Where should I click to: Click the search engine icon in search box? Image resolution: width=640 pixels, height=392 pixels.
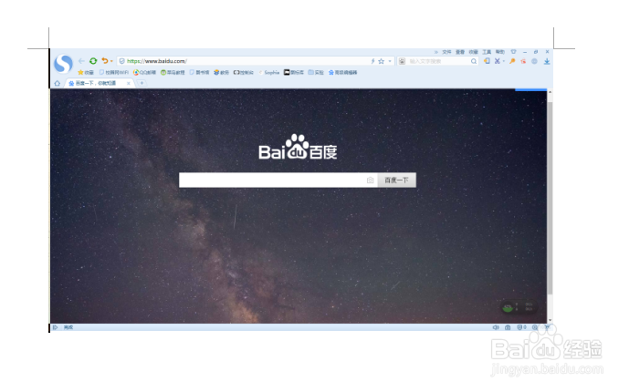[402, 61]
